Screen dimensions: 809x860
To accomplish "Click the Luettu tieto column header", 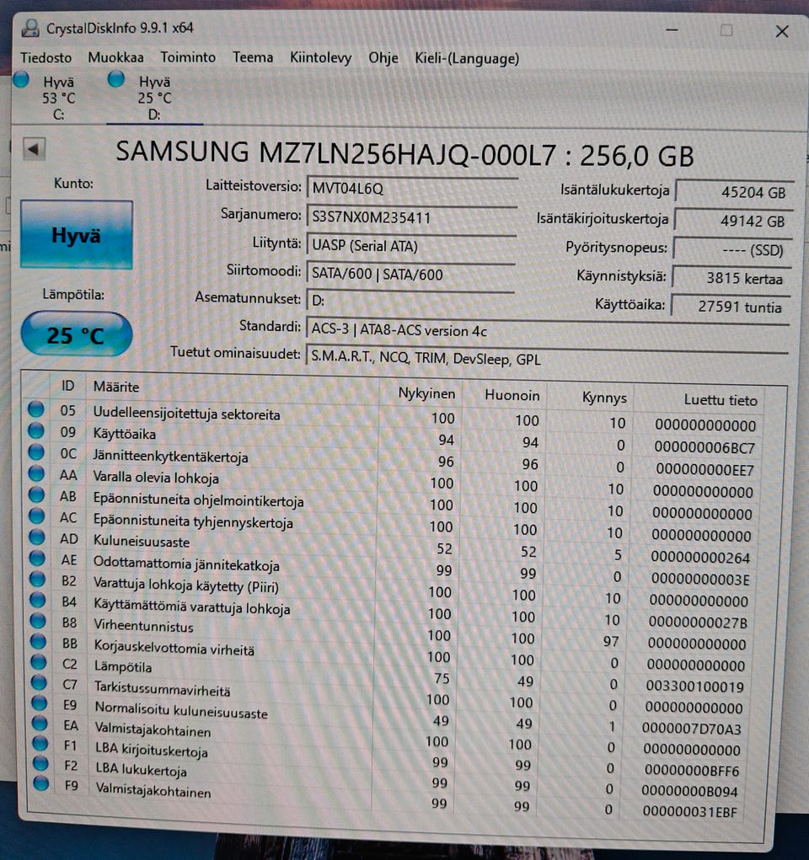I will coord(720,400).
